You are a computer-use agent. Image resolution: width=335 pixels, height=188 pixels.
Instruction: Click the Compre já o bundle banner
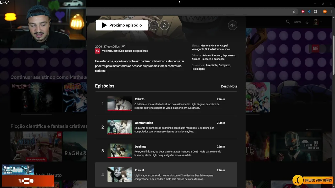click(18, 169)
